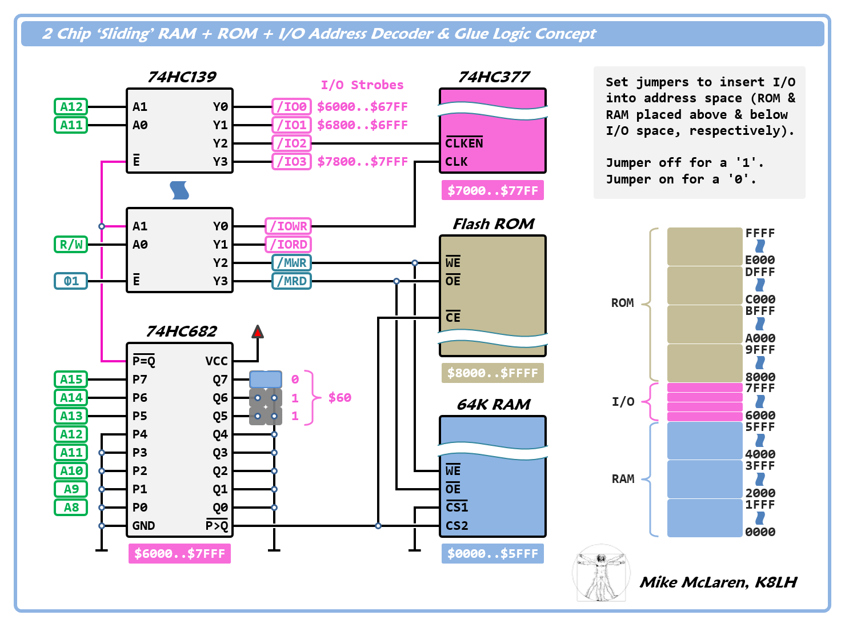Select the /IO0 strobe label
The image size is (845, 627).
tap(291, 107)
